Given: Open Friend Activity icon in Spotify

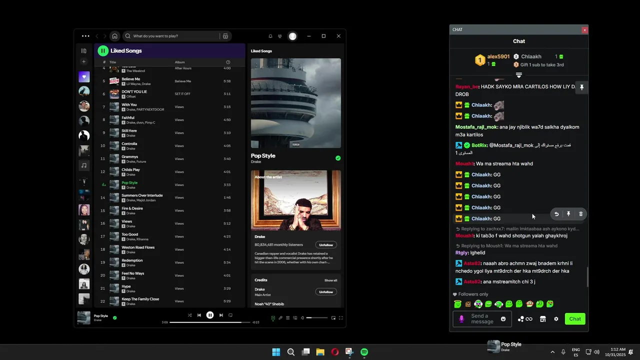Looking at the screenshot, I should tap(280, 36).
